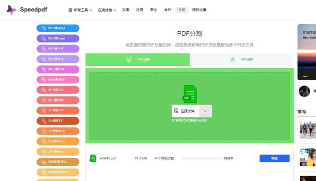Click the round dark avatar in right panel
This screenshot has width=316, height=181.
click(x=304, y=91)
